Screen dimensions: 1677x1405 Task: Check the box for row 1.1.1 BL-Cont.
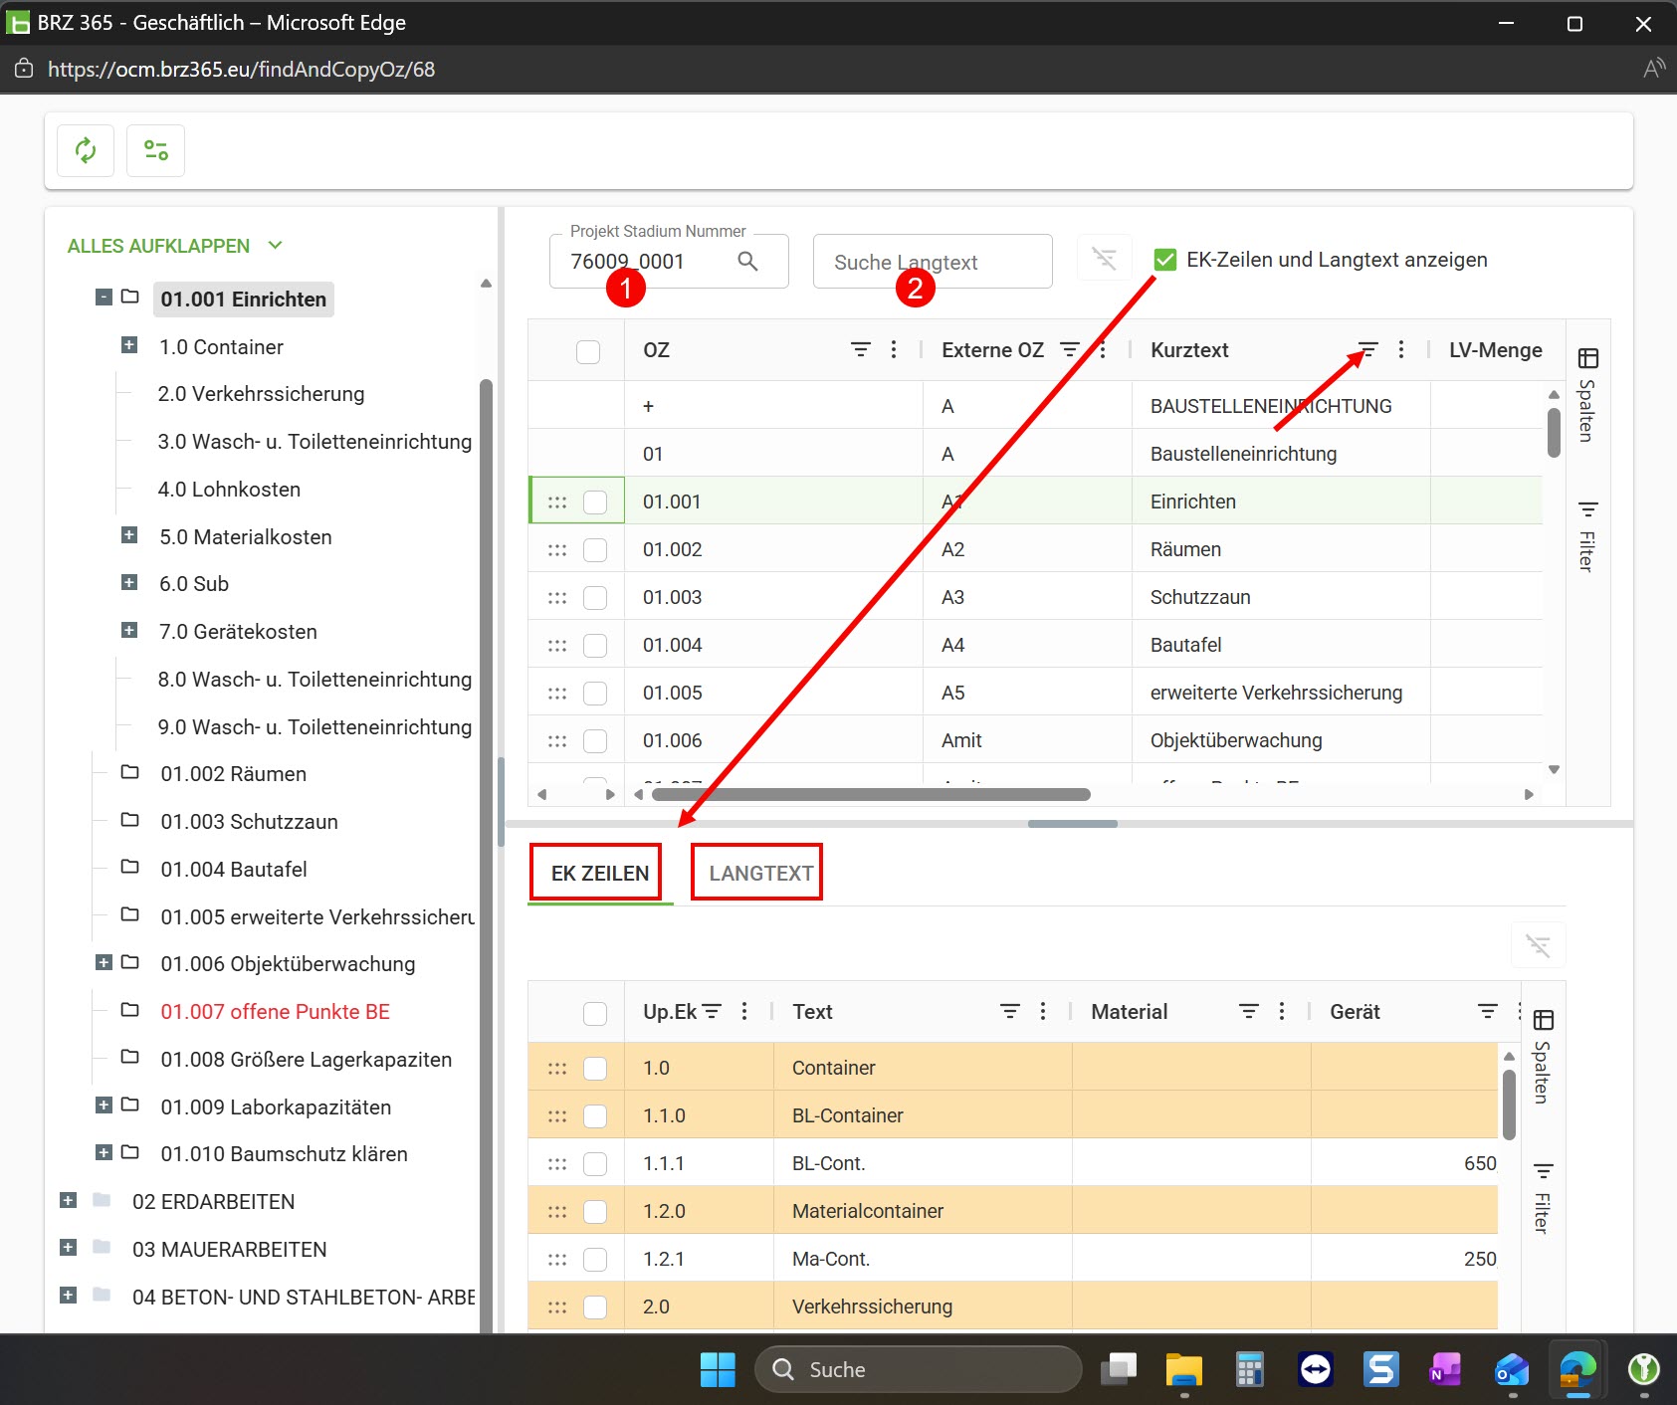(x=595, y=1163)
